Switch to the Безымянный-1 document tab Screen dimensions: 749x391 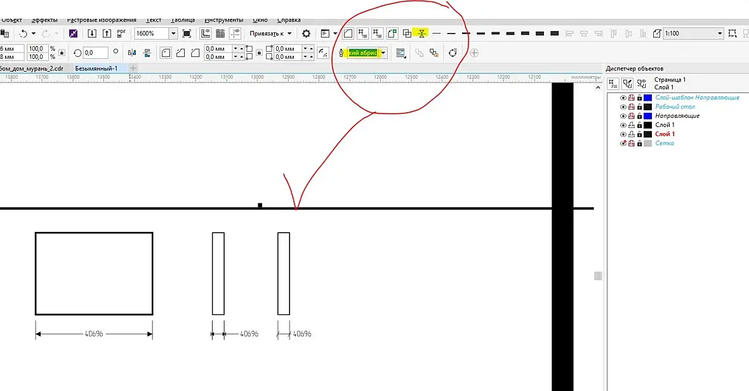96,68
